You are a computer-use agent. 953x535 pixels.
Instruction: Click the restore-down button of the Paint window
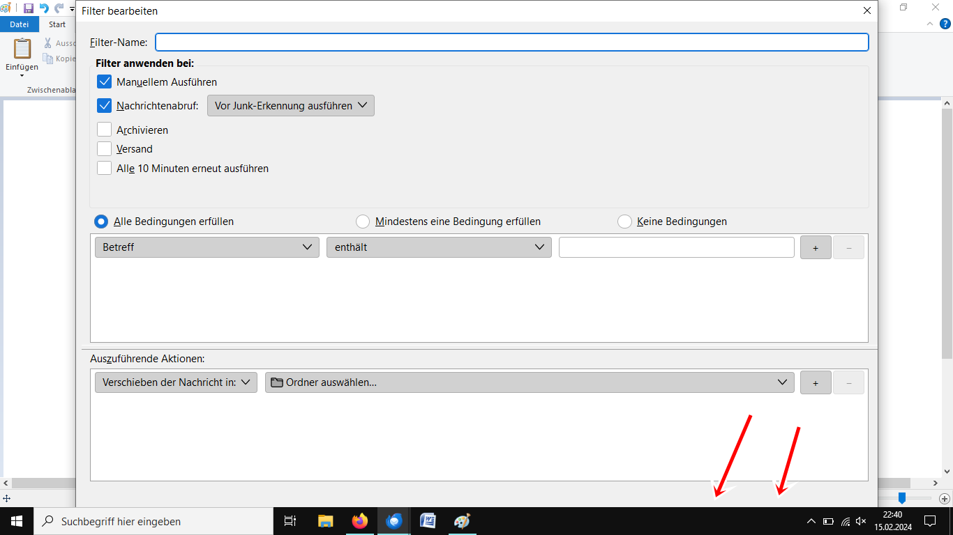(903, 8)
